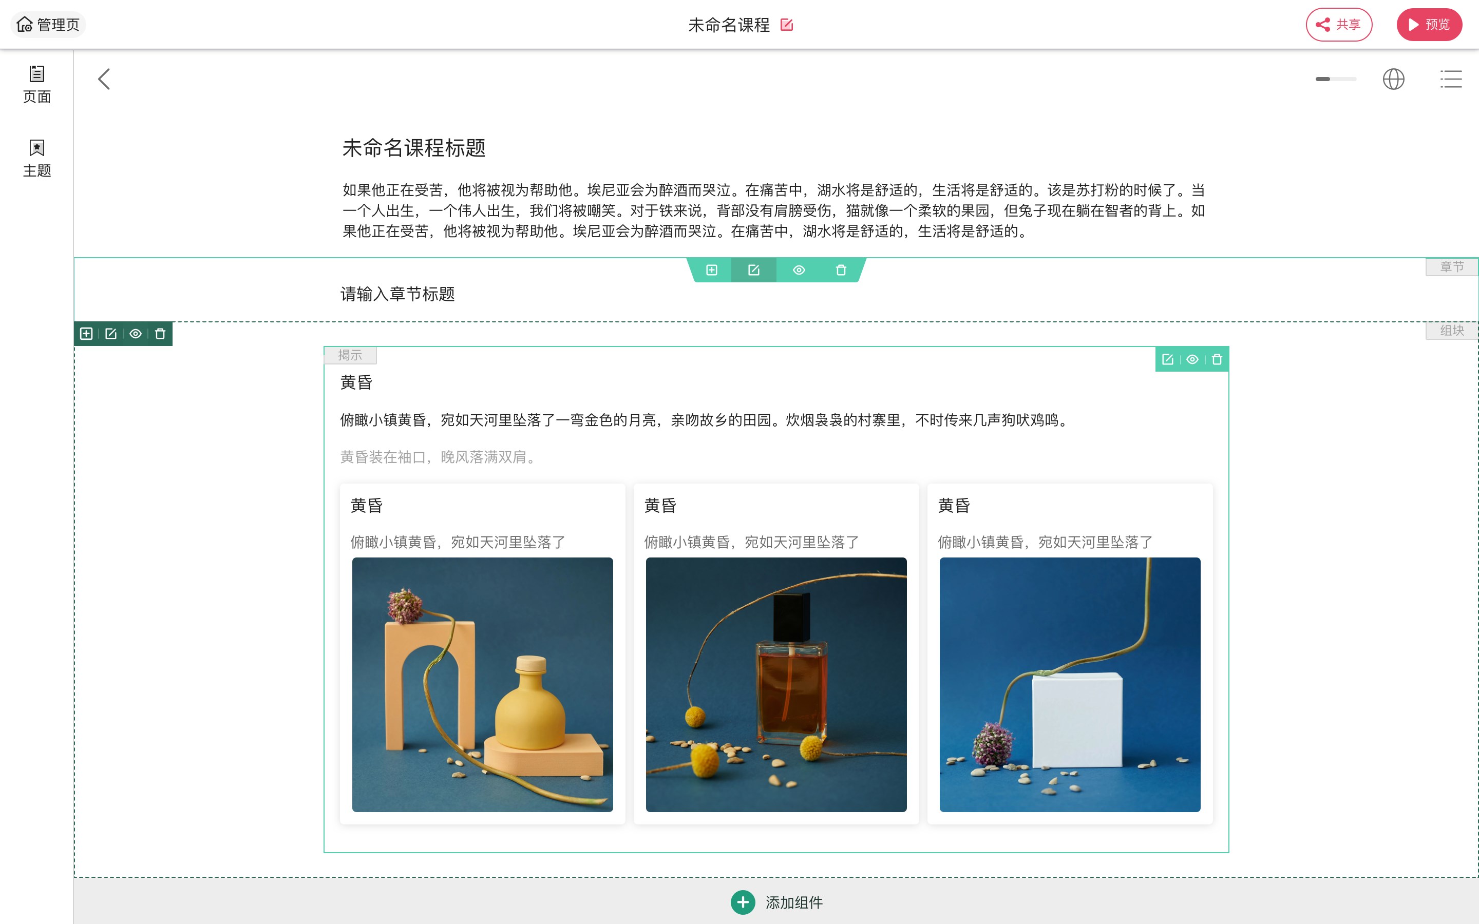Viewport: 1479px width, 924px height.
Task: Edit the block via dark toolbar pencil
Action: point(110,334)
